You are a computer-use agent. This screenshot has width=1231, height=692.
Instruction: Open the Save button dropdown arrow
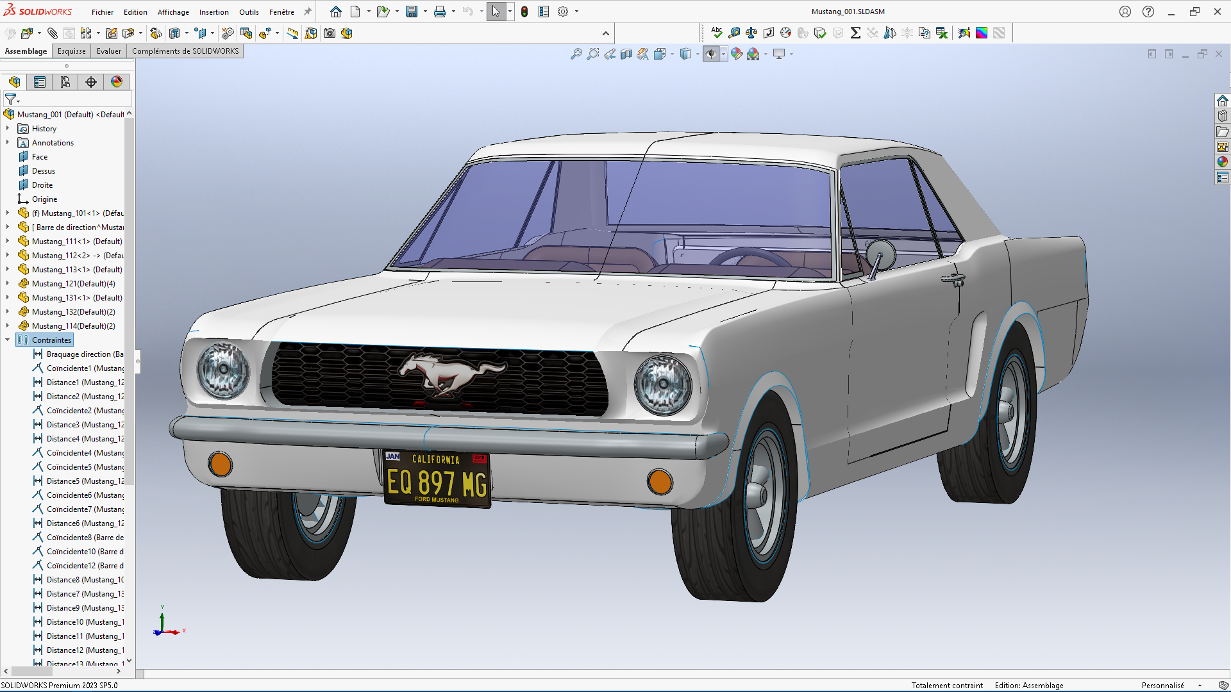click(x=425, y=12)
